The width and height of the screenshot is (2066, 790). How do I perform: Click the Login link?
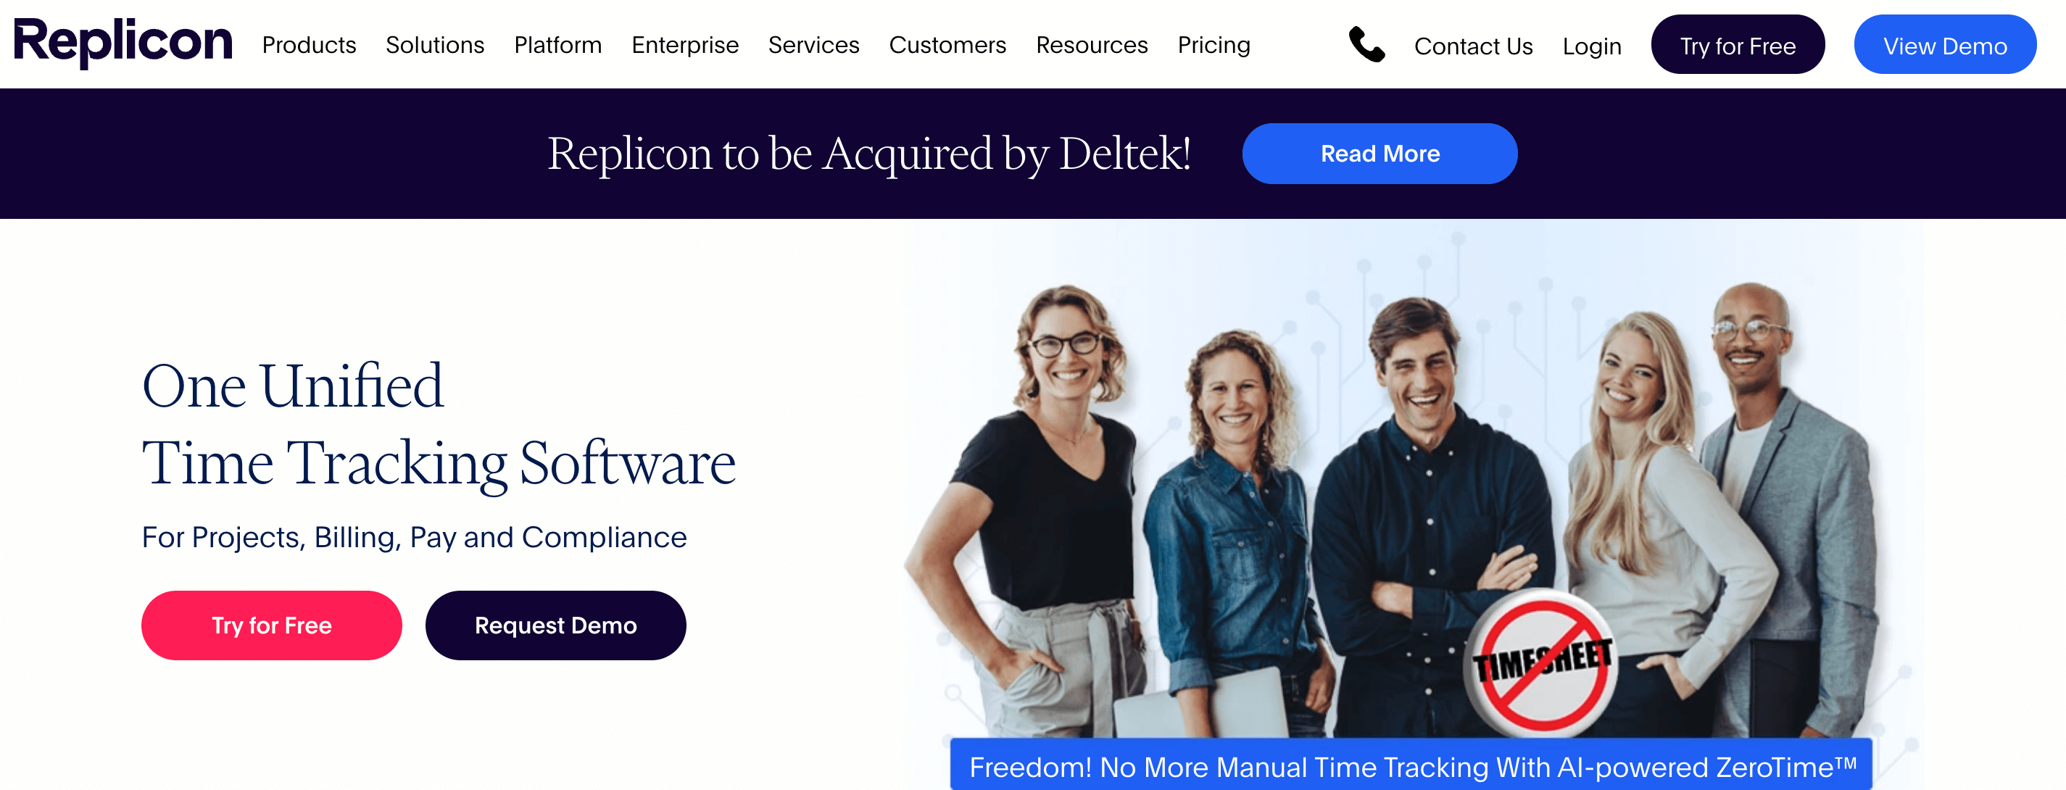point(1592,46)
